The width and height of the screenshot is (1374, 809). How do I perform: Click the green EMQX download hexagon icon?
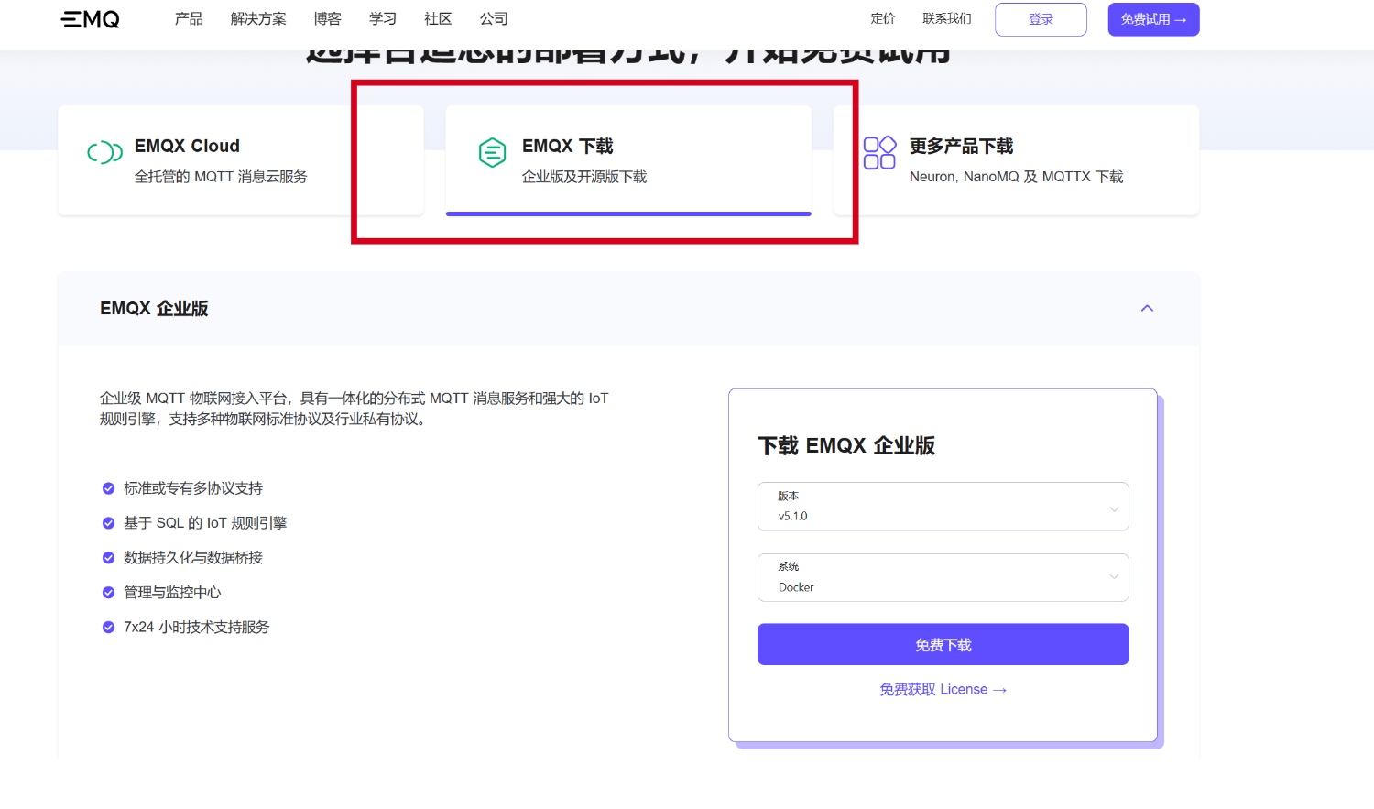(492, 152)
